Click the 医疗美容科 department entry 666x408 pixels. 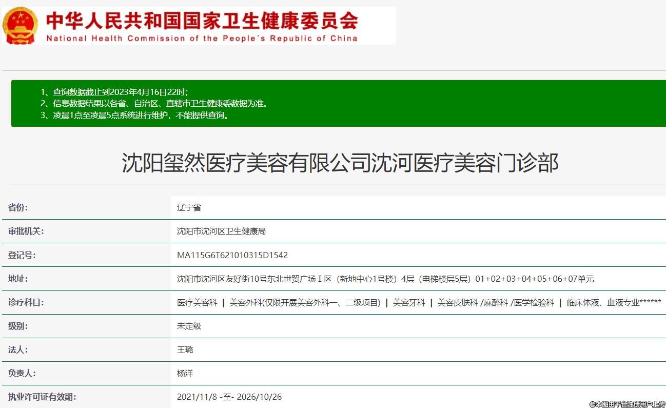197,303
